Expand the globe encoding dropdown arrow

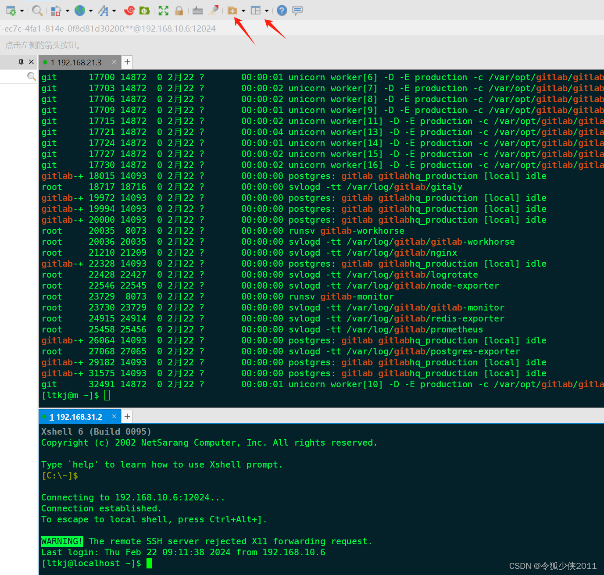tap(91, 11)
